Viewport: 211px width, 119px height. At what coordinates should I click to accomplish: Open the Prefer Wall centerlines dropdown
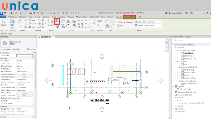click(152, 22)
